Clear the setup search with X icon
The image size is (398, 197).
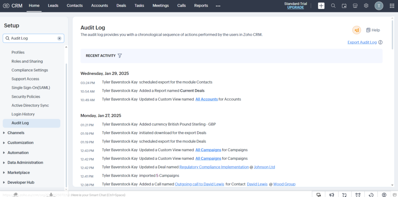[59, 38]
